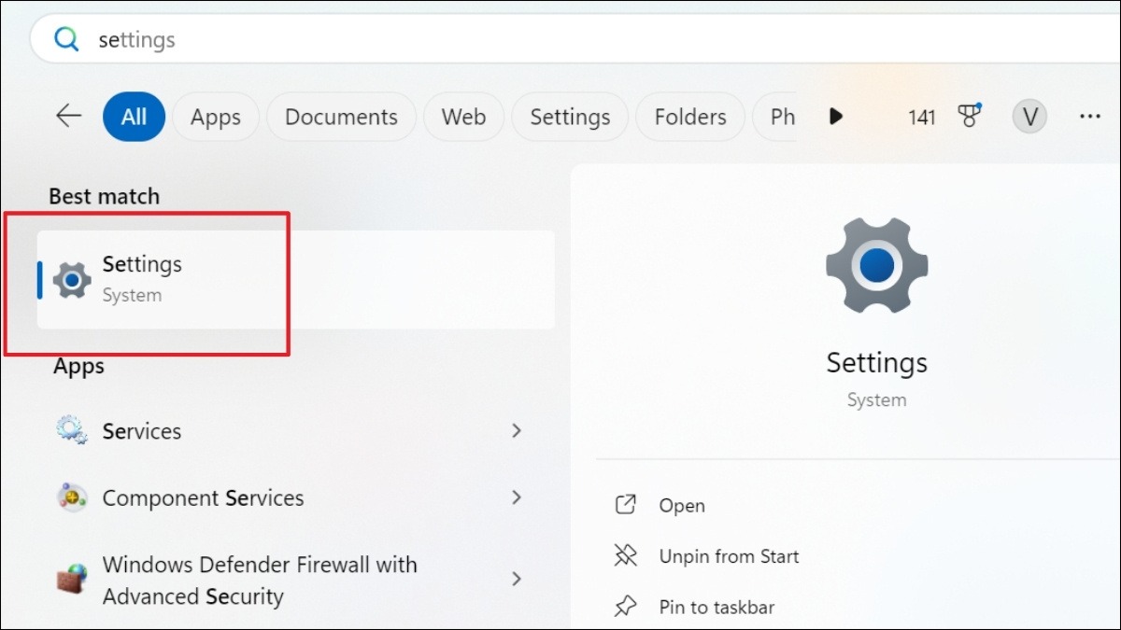
Task: Click the Component Services icon
Action: pos(72,497)
